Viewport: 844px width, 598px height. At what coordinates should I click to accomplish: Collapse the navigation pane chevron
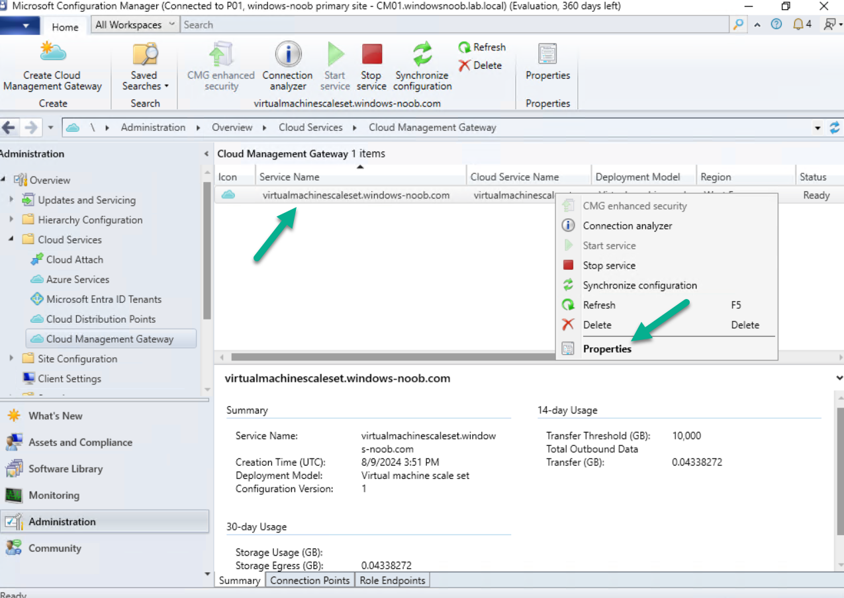pyautogui.click(x=207, y=153)
